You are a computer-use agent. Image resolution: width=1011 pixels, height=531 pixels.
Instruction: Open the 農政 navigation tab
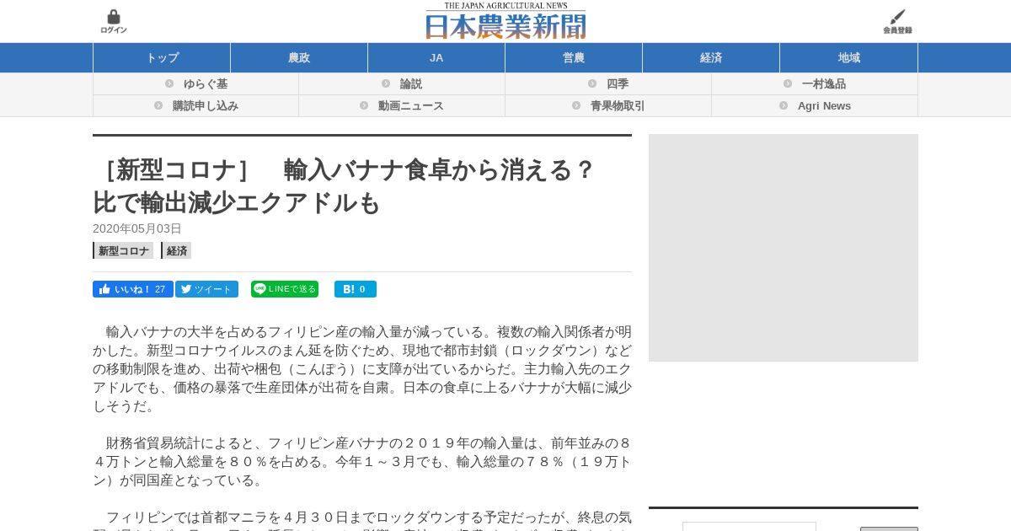(x=299, y=58)
